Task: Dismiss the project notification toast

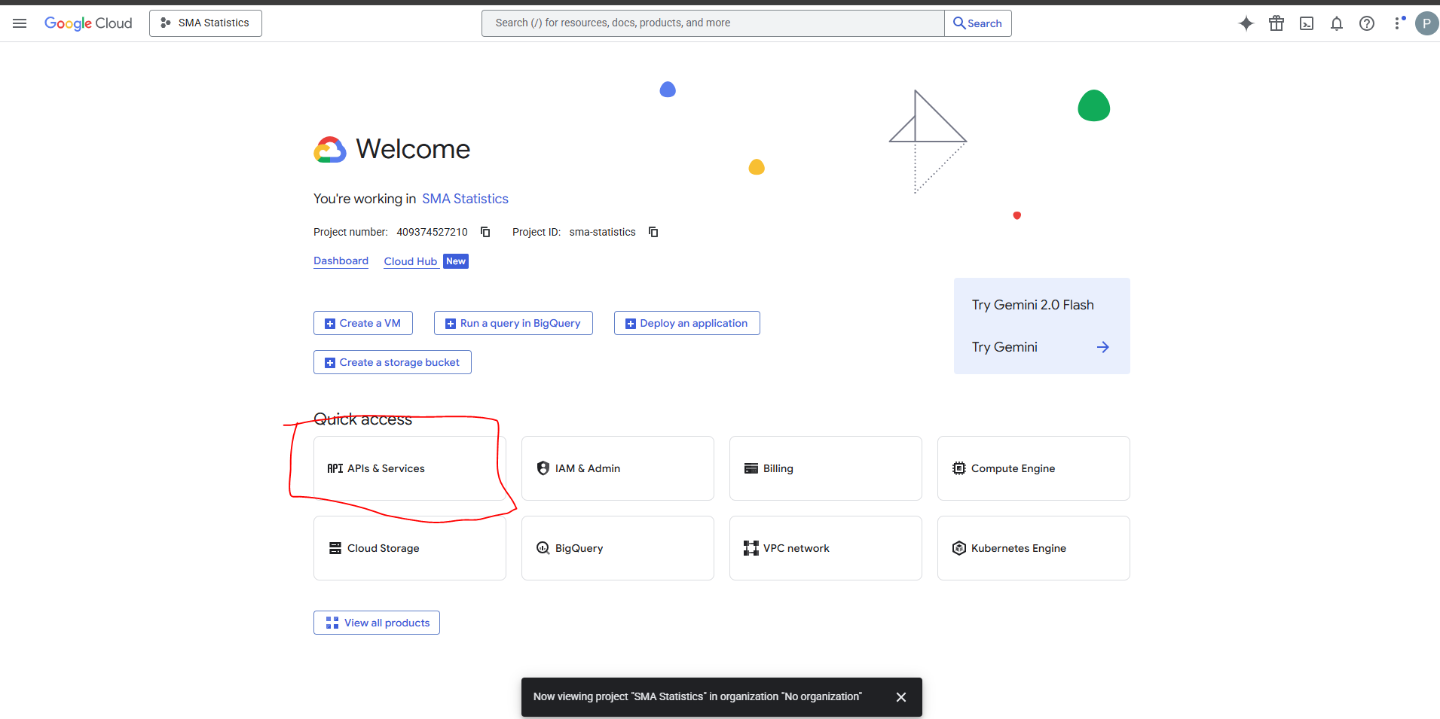Action: point(901,697)
